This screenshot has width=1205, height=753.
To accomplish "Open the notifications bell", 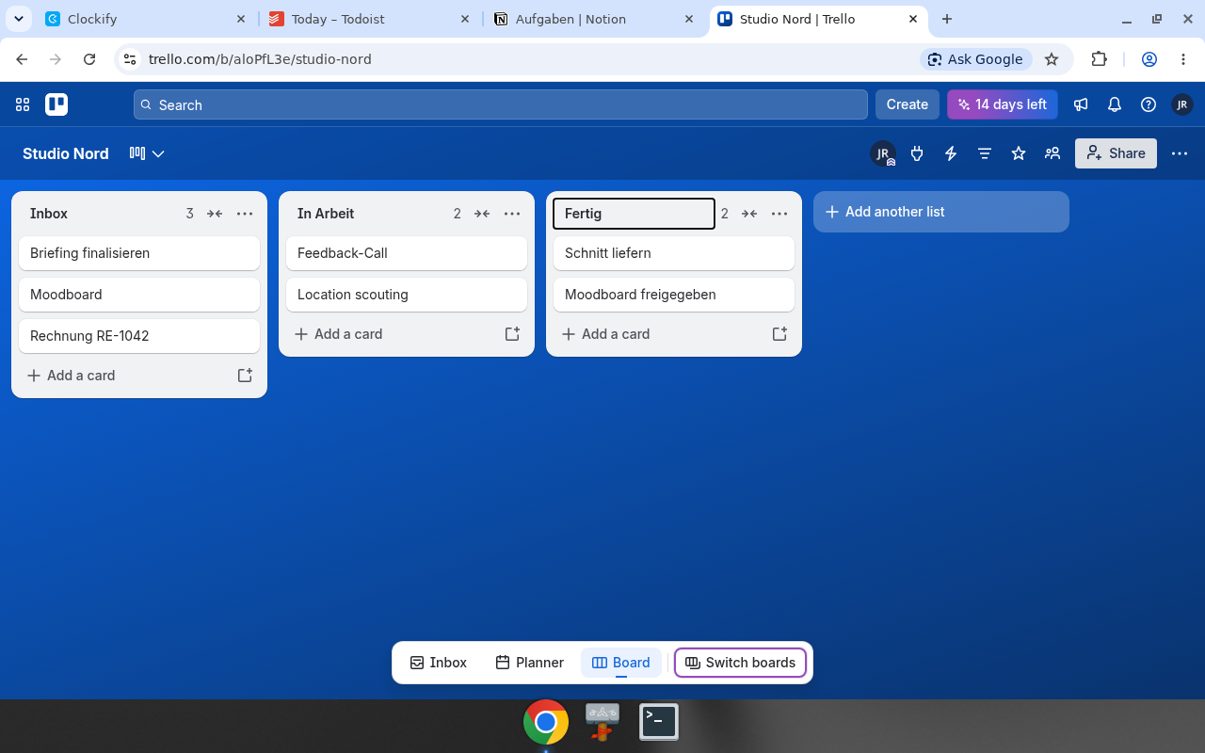I will [x=1115, y=104].
